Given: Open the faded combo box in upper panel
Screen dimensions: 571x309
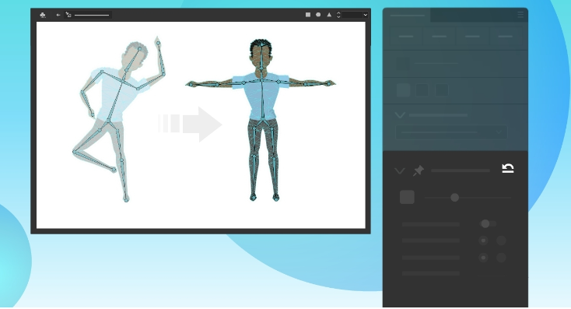Looking at the screenshot, I should coord(451,132).
